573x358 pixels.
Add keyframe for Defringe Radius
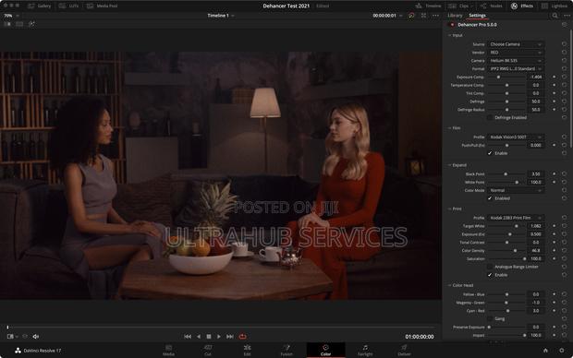[555, 110]
